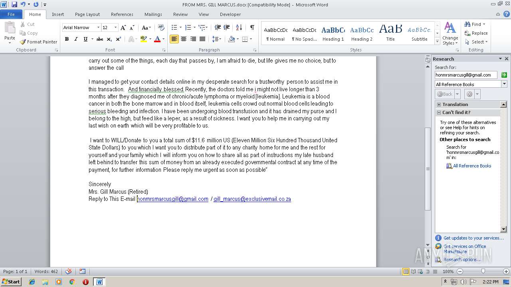
Task: Open the Select dropdown
Action: coord(476,42)
